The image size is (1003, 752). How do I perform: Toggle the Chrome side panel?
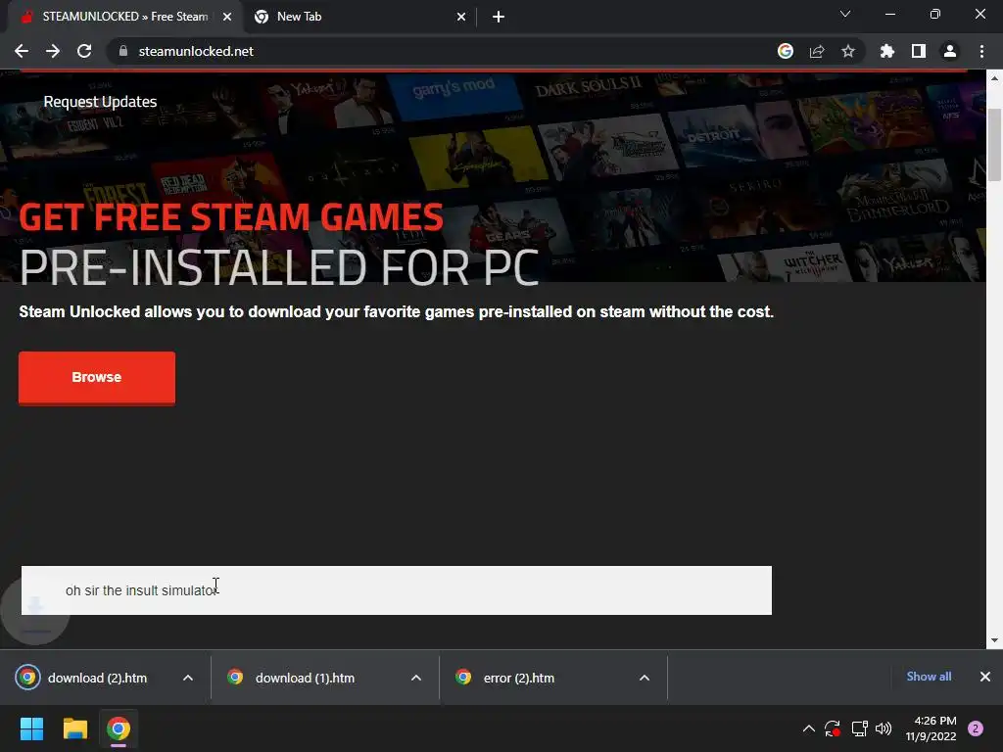(x=919, y=51)
